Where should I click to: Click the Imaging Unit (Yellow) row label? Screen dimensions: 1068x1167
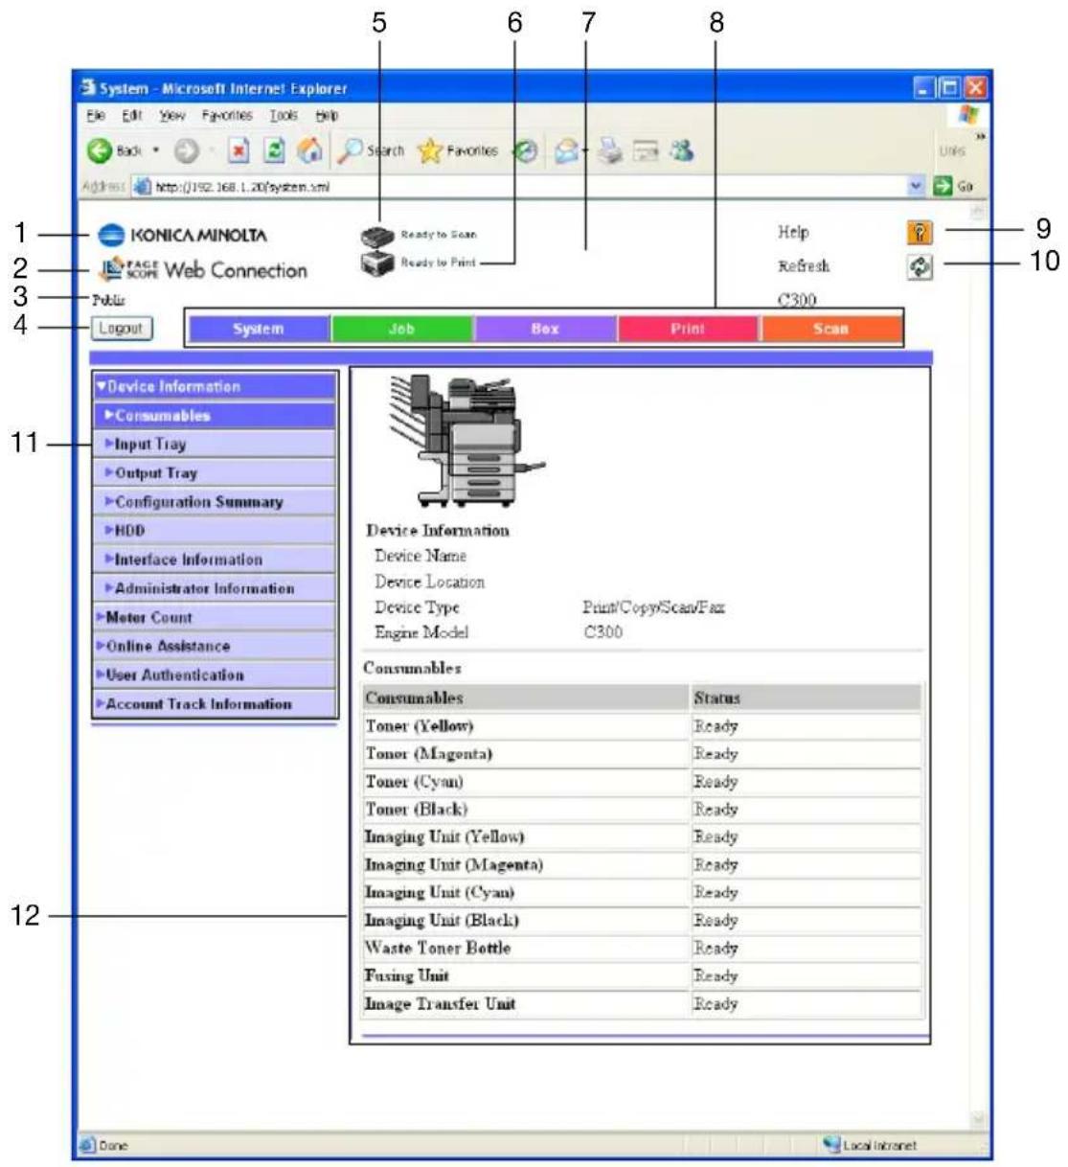coord(444,837)
